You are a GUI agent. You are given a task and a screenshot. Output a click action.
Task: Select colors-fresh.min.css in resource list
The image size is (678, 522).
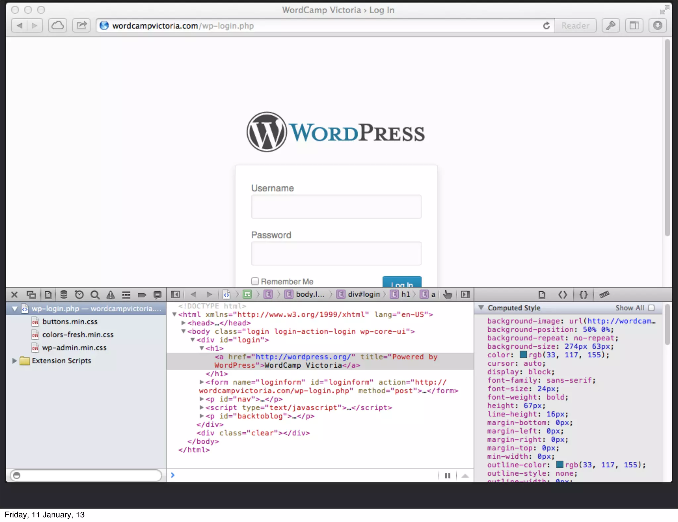tap(78, 335)
